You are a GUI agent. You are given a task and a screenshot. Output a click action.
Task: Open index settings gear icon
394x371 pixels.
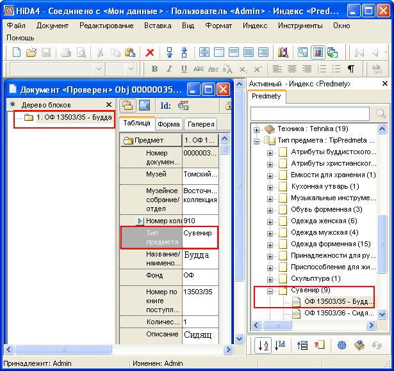click(x=341, y=345)
